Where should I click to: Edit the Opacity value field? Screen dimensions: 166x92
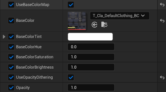(91, 87)
